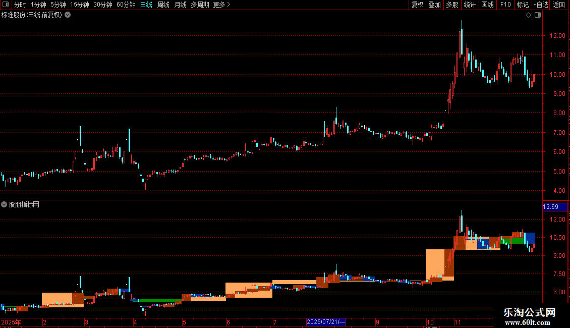Select the 60分钟 period
The height and width of the screenshot is (328, 570).
coord(126,5)
